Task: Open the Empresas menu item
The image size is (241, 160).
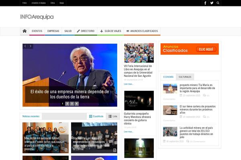Action: click(53, 31)
